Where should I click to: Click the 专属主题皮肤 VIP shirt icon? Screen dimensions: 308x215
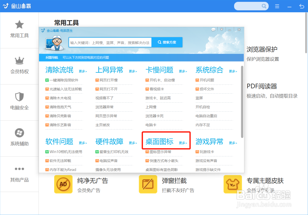[x=233, y=184]
